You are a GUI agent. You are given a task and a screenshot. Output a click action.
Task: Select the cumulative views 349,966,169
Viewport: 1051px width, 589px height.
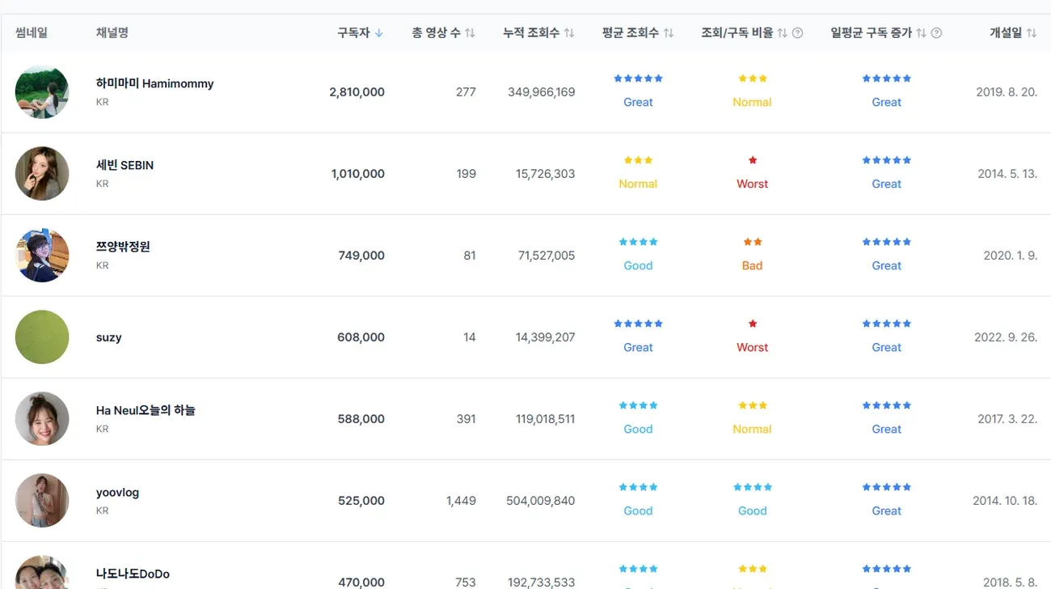tap(542, 92)
